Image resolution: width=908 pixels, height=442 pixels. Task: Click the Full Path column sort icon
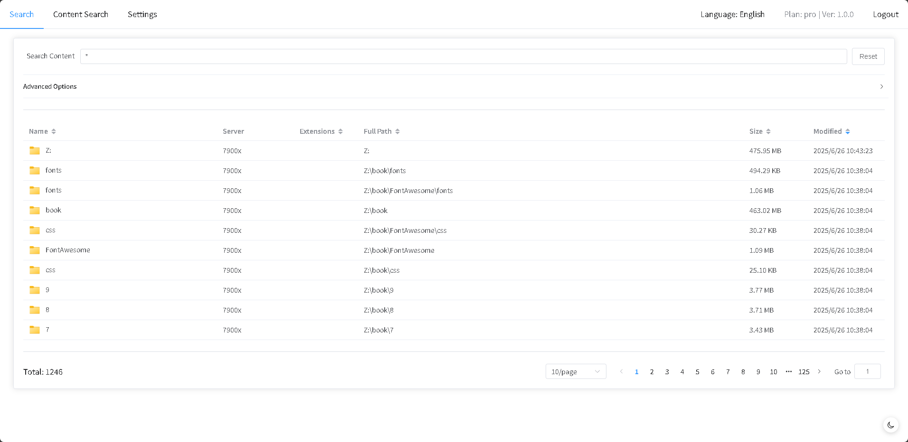click(397, 131)
